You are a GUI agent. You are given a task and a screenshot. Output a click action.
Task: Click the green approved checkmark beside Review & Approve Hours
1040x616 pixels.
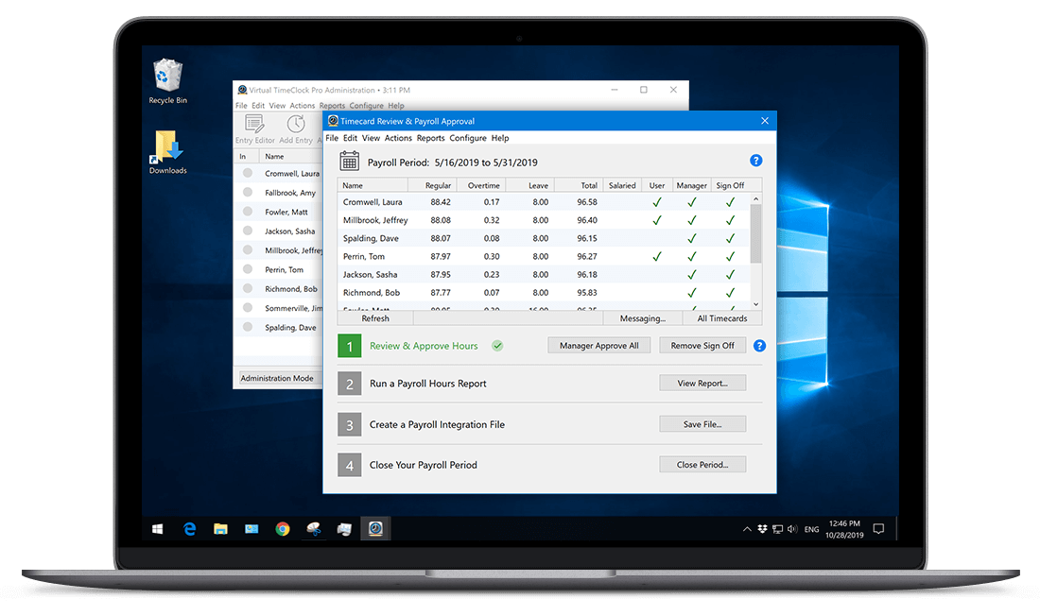pyautogui.click(x=497, y=346)
